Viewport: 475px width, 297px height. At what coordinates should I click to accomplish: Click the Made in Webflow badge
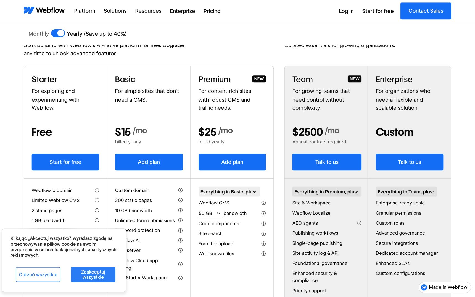pyautogui.click(x=445, y=287)
